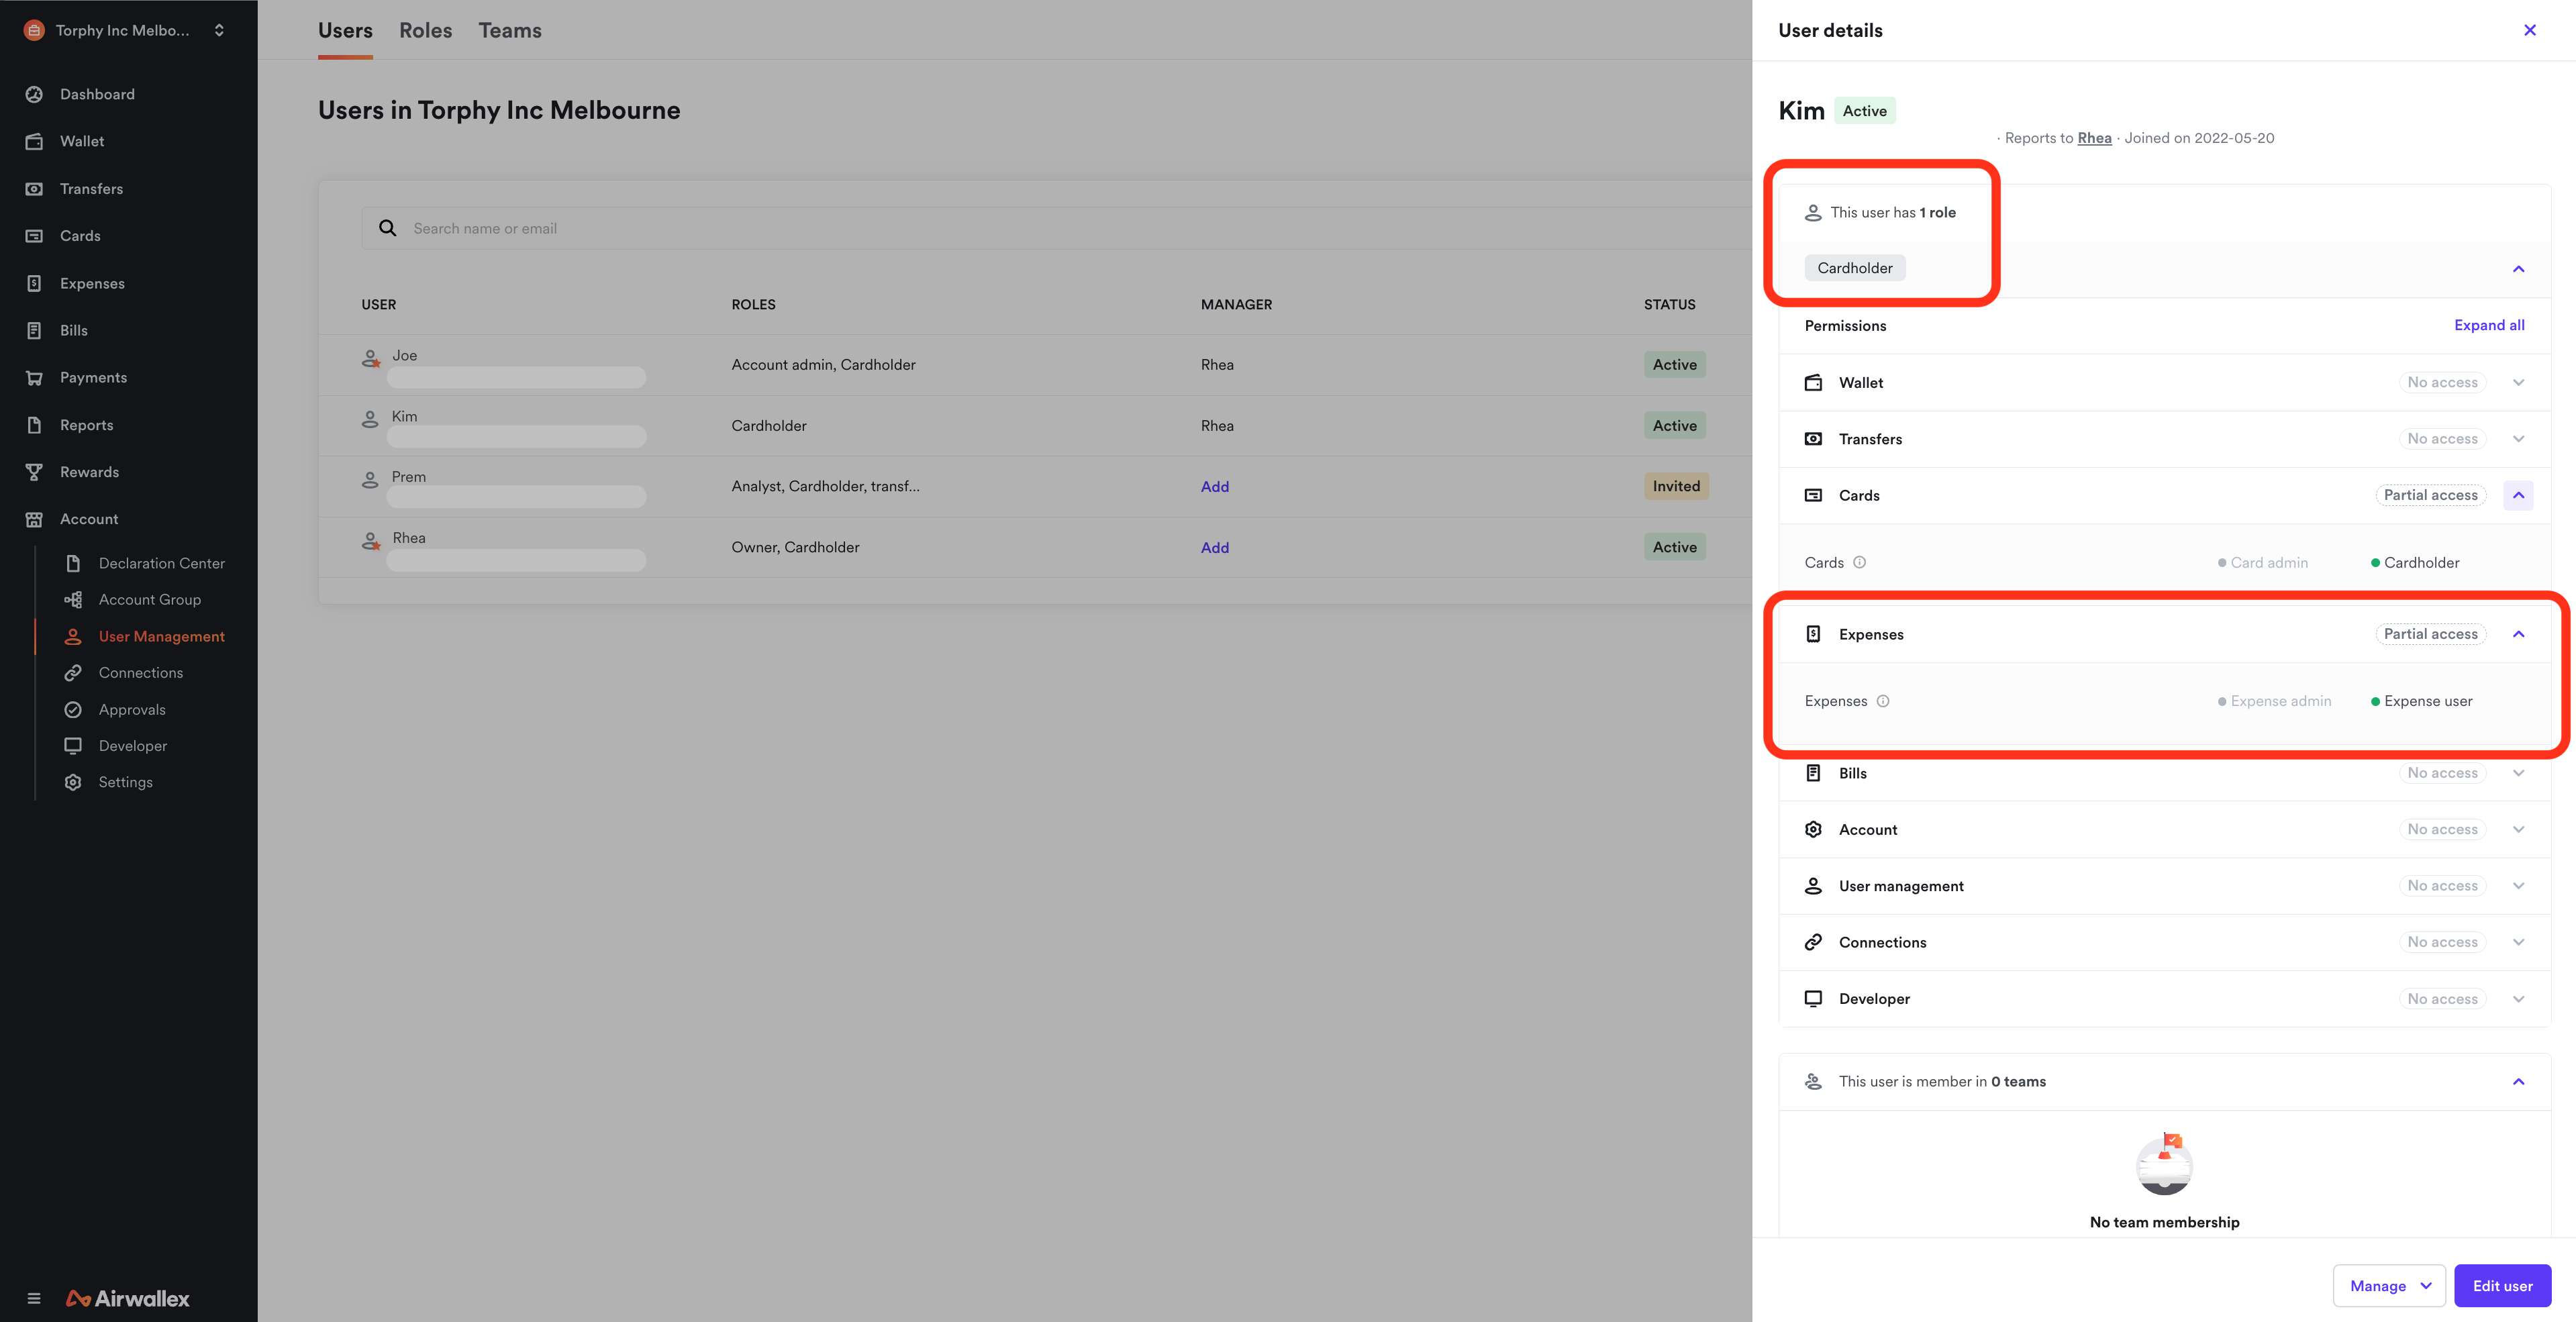Click the Edit user button
Viewport: 2576px width, 1322px height.
pos(2502,1285)
